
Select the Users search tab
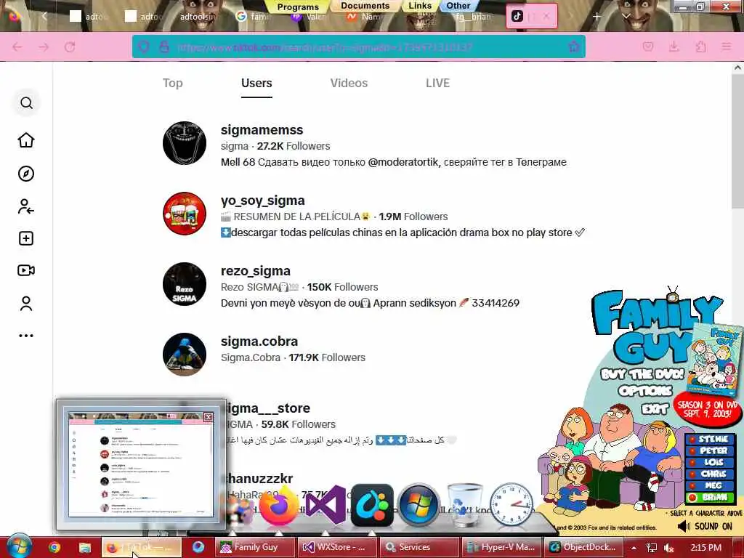256,83
